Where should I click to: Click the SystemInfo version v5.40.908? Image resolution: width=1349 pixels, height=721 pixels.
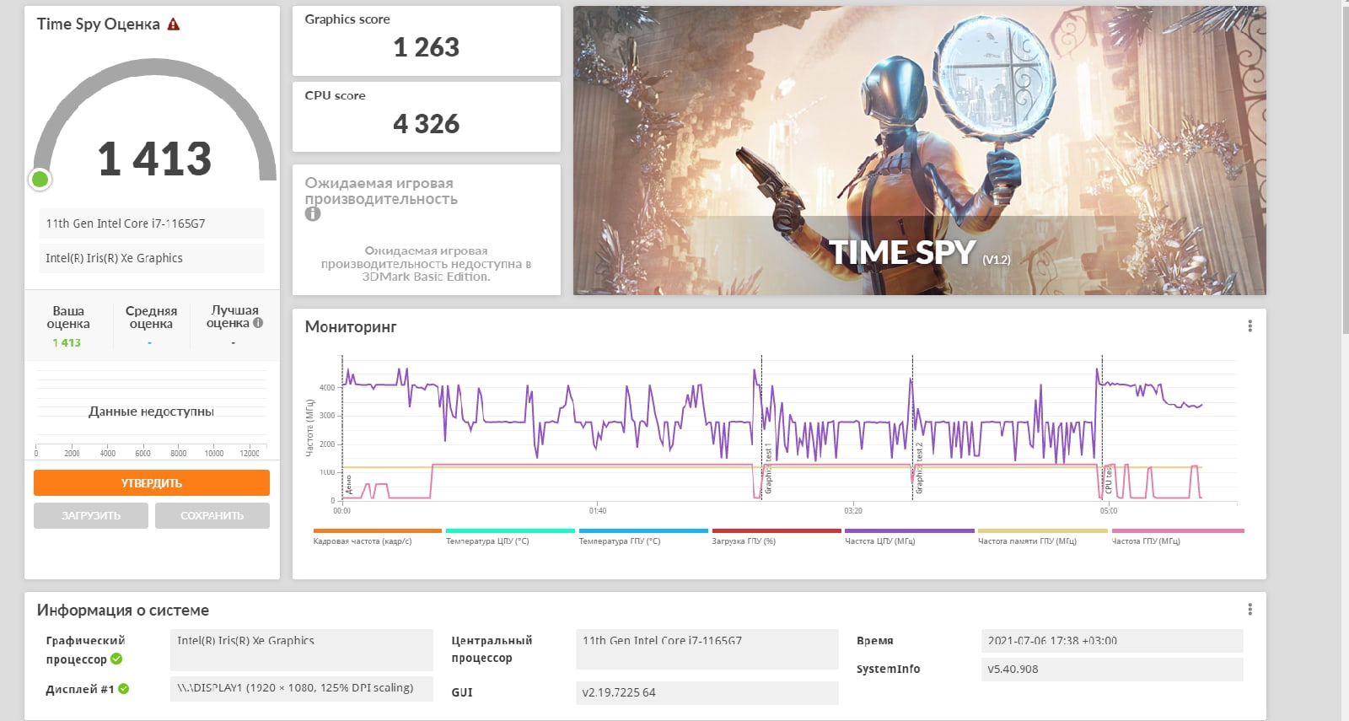(x=1112, y=669)
